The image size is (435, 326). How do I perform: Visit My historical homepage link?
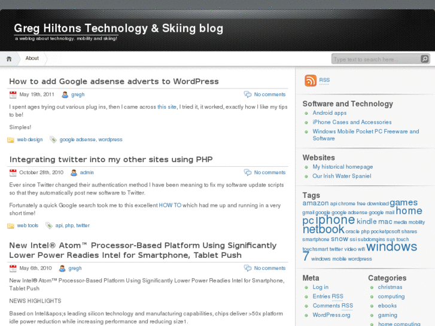pyautogui.click(x=343, y=167)
